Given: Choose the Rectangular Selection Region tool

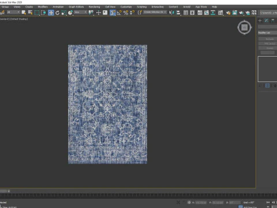Looking at the screenshot, I should [x=37, y=13].
